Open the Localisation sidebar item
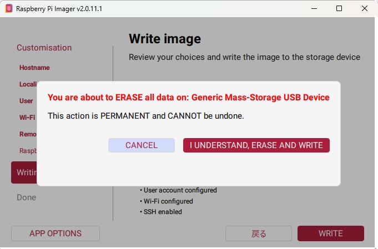Viewport: 378px width, 249px height. (x=28, y=84)
